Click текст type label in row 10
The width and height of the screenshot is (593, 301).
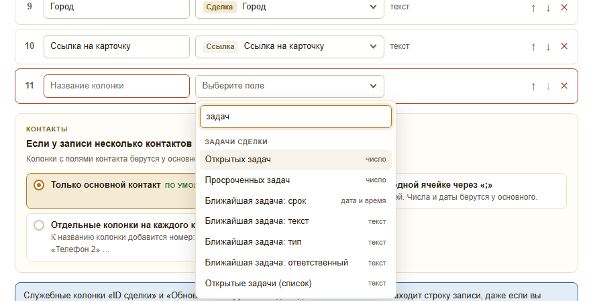pos(399,46)
